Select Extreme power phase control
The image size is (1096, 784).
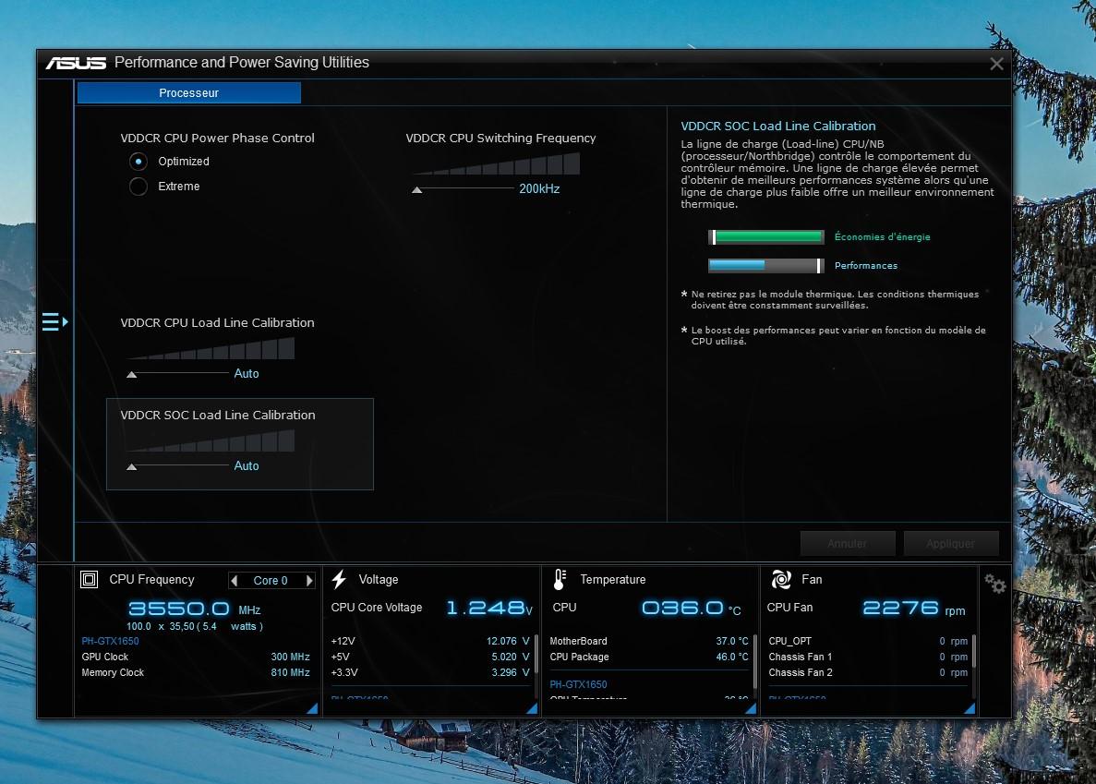coord(139,187)
